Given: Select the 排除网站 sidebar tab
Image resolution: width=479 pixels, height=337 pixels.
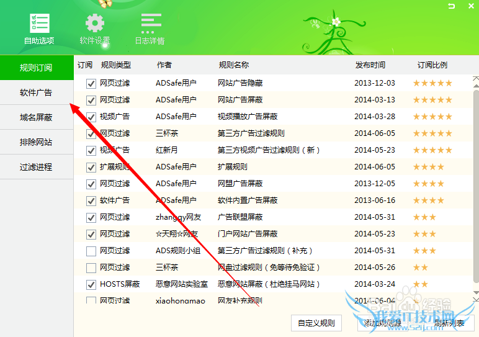Looking at the screenshot, I should click(x=37, y=142).
